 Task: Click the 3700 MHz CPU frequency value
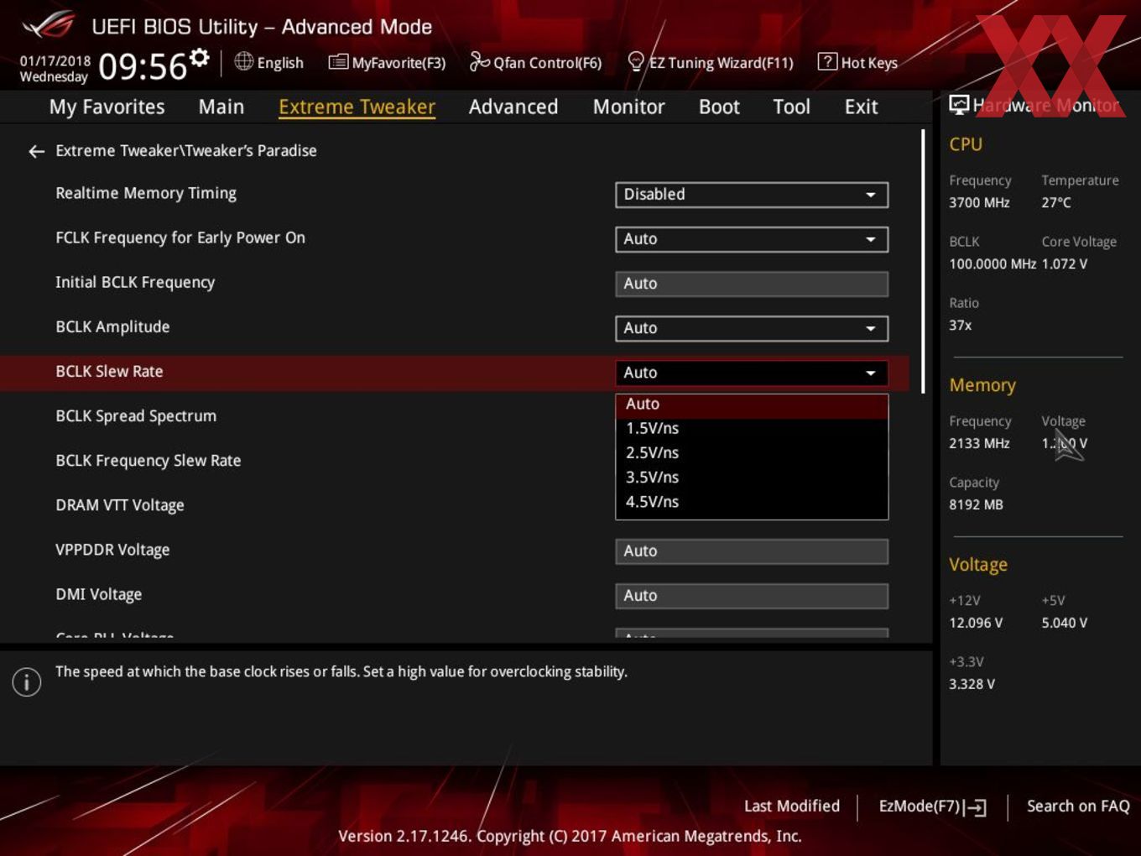(979, 202)
